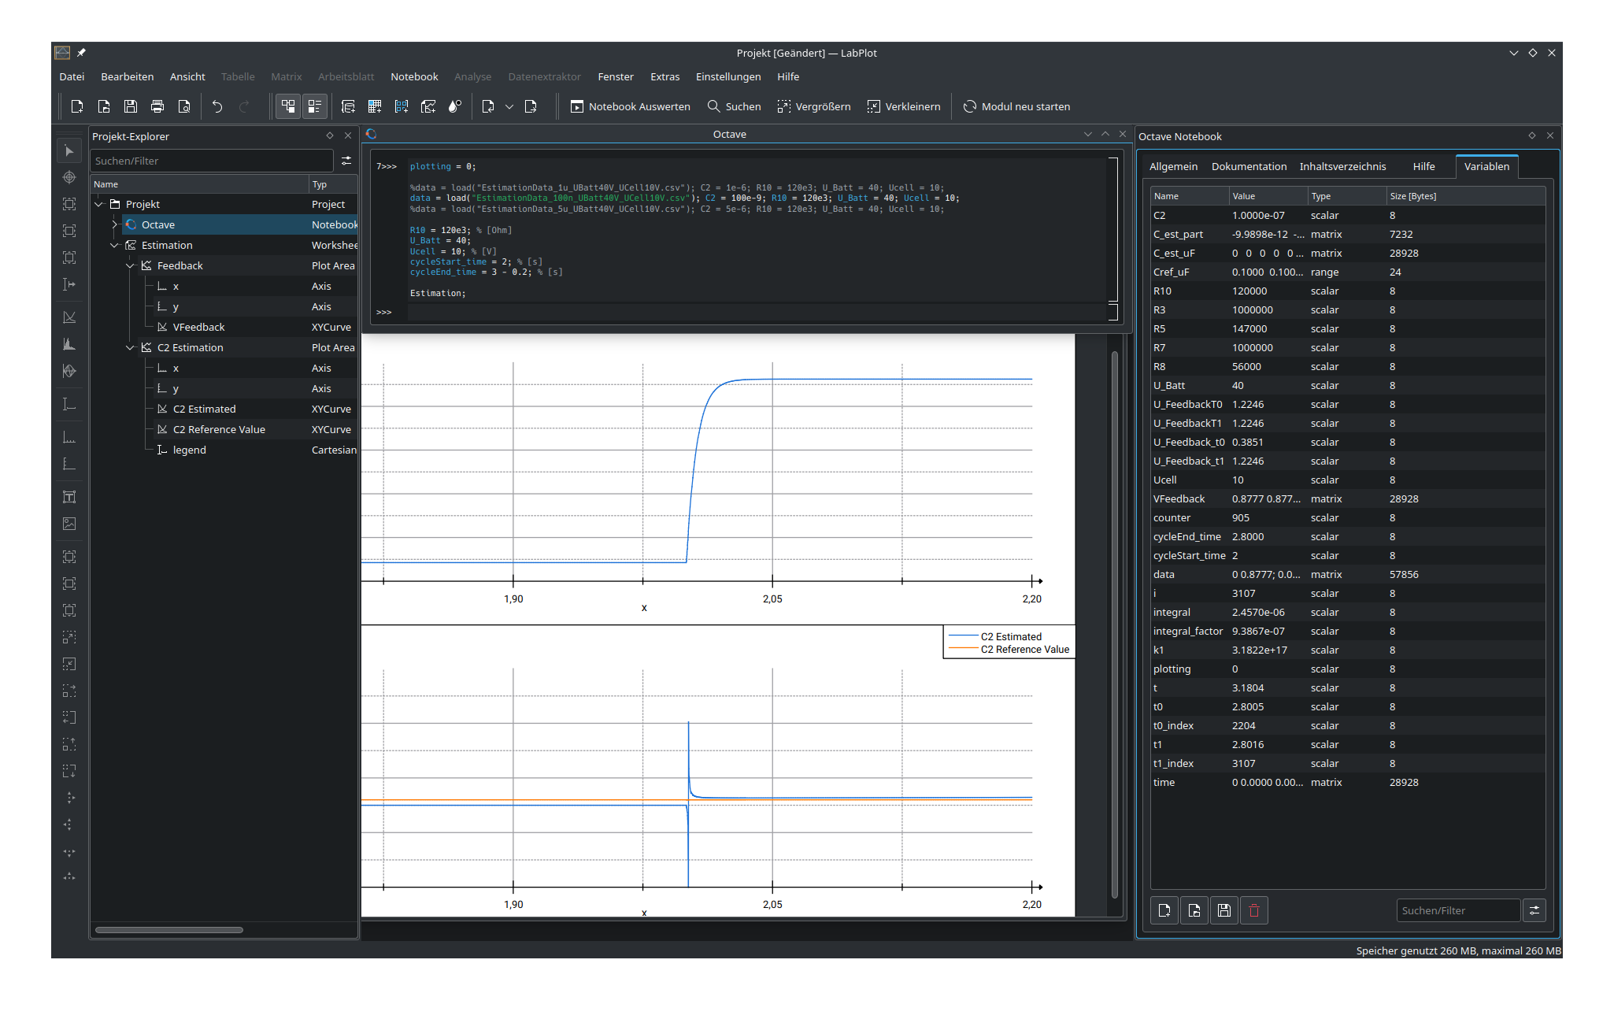Save the project using the floppy disk icon
This screenshot has width=1614, height=1019.
(131, 106)
